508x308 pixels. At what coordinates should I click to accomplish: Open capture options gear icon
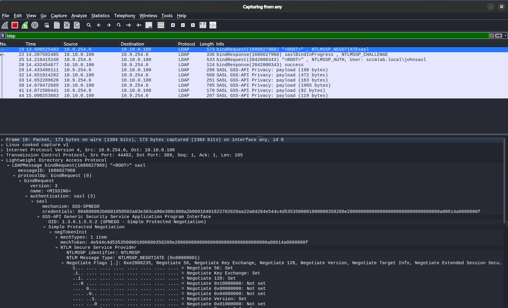click(35, 25)
